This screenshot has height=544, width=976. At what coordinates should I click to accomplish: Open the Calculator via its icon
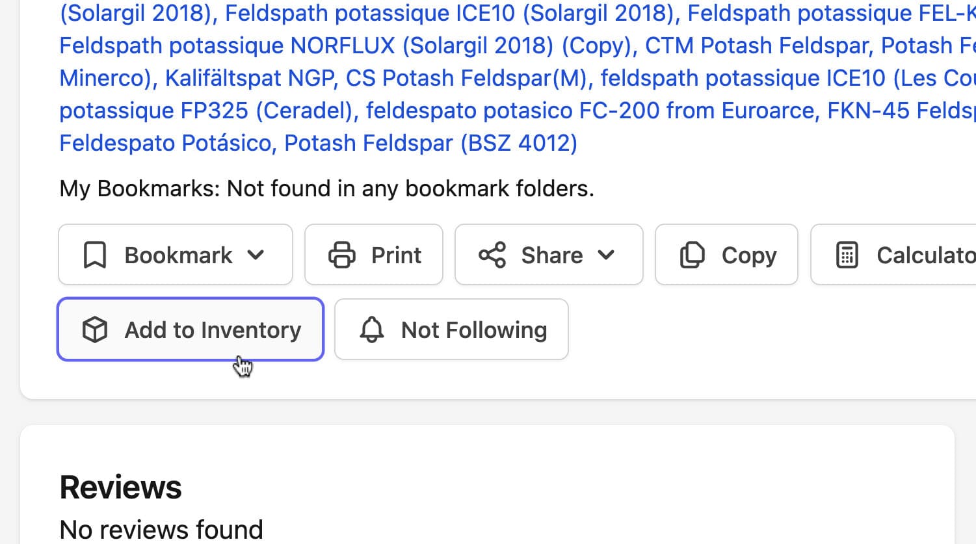[847, 255]
